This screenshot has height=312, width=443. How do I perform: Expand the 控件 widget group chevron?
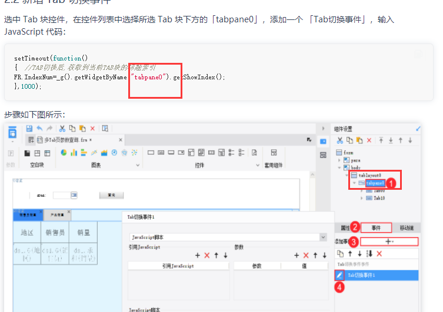258,165
